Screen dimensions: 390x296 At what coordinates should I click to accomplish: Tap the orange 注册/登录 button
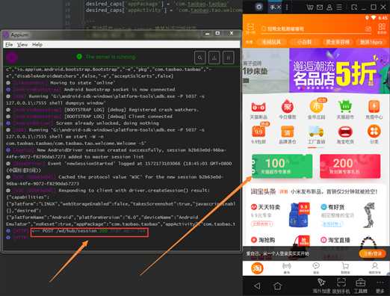point(373,253)
